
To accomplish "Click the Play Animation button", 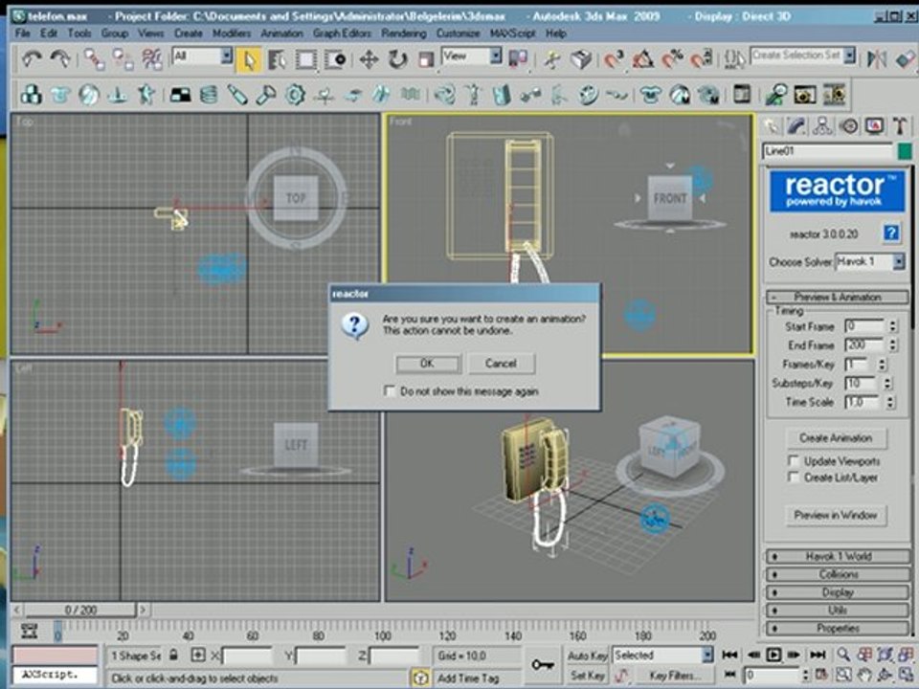I will tap(773, 655).
